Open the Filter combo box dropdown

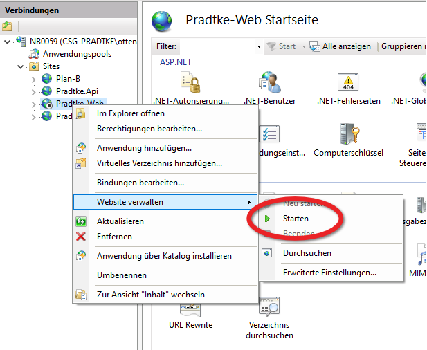tap(257, 47)
